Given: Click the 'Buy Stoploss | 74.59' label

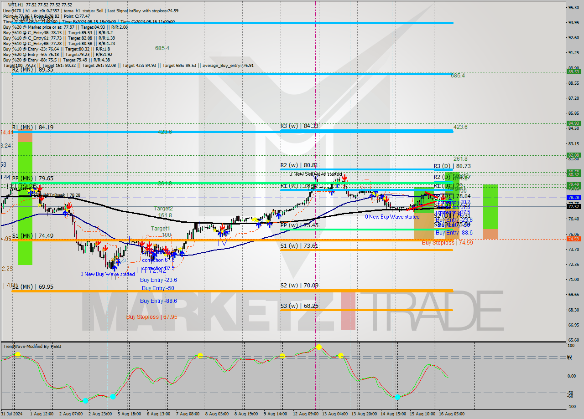Looking at the screenshot, I should pos(447,243).
